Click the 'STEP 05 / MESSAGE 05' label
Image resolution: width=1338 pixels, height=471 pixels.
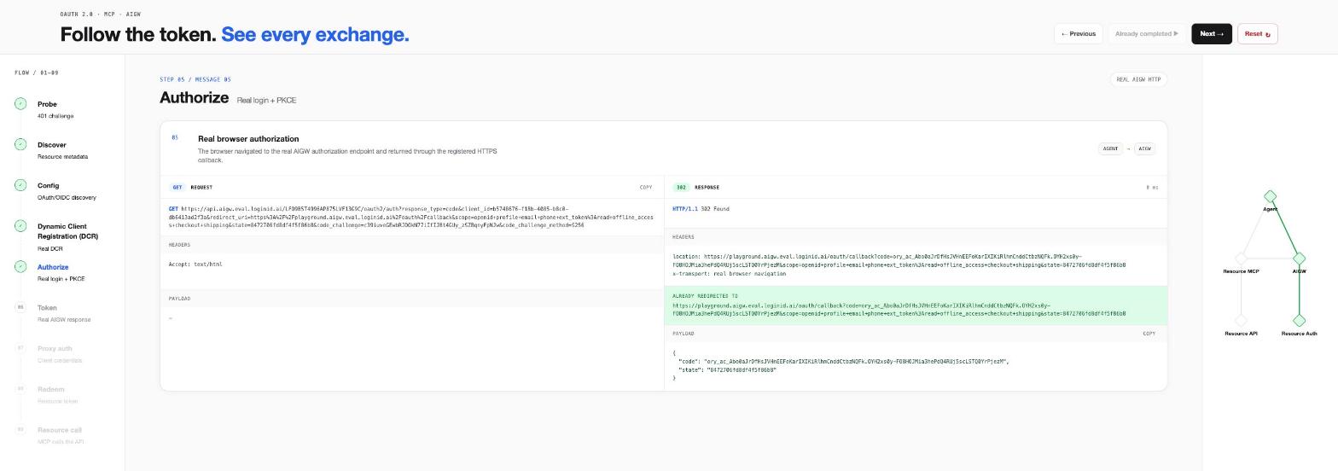(x=195, y=79)
